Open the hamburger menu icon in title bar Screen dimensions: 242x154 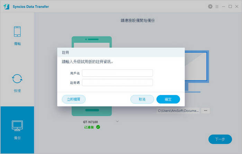tap(217, 7)
